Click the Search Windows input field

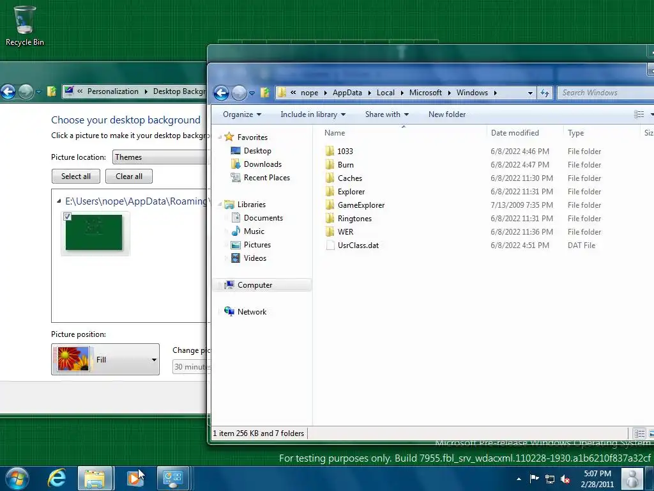pyautogui.click(x=605, y=93)
